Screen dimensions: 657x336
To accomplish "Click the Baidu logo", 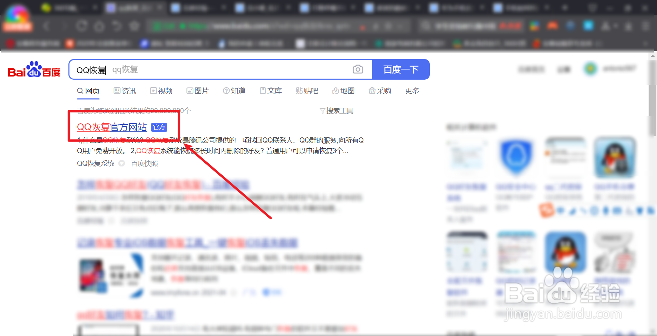I will click(x=34, y=70).
